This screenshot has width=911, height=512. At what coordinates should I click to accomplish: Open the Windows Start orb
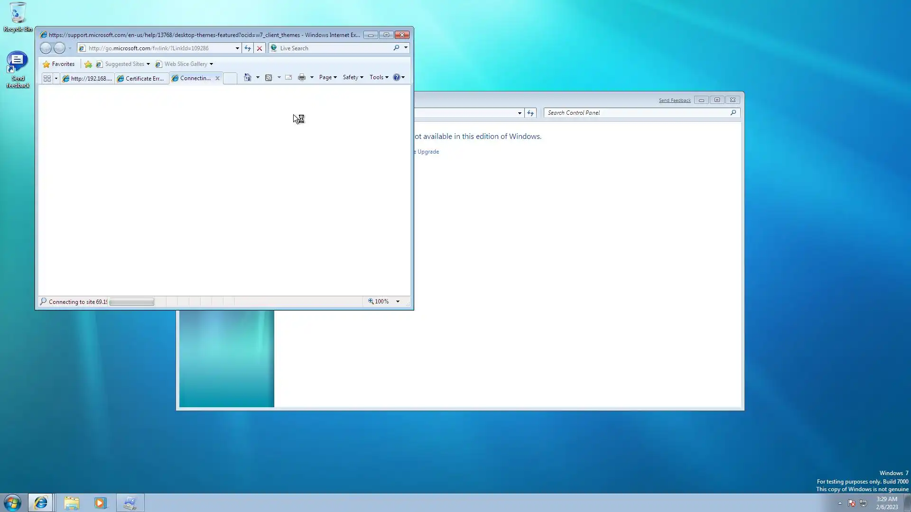13,503
